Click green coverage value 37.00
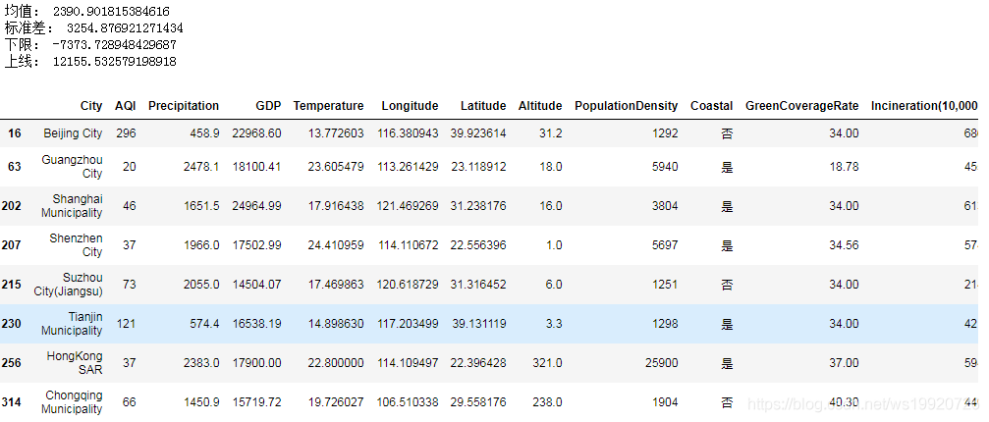This screenshot has height=422, width=989. [x=844, y=363]
